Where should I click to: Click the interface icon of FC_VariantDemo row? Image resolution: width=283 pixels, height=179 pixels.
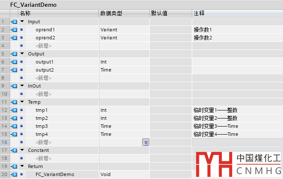[x=14, y=174]
